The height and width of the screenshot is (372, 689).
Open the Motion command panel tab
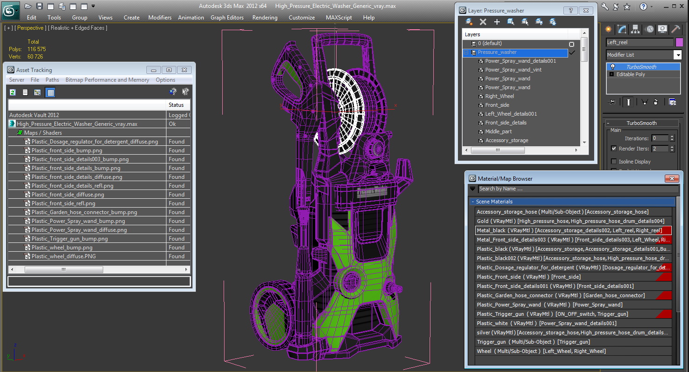point(649,29)
